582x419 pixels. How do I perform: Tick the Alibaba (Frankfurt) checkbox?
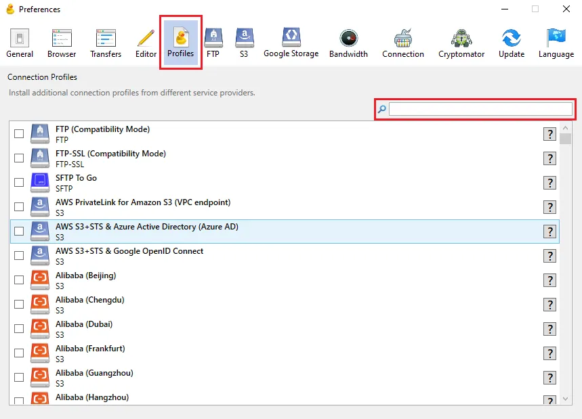(19, 353)
